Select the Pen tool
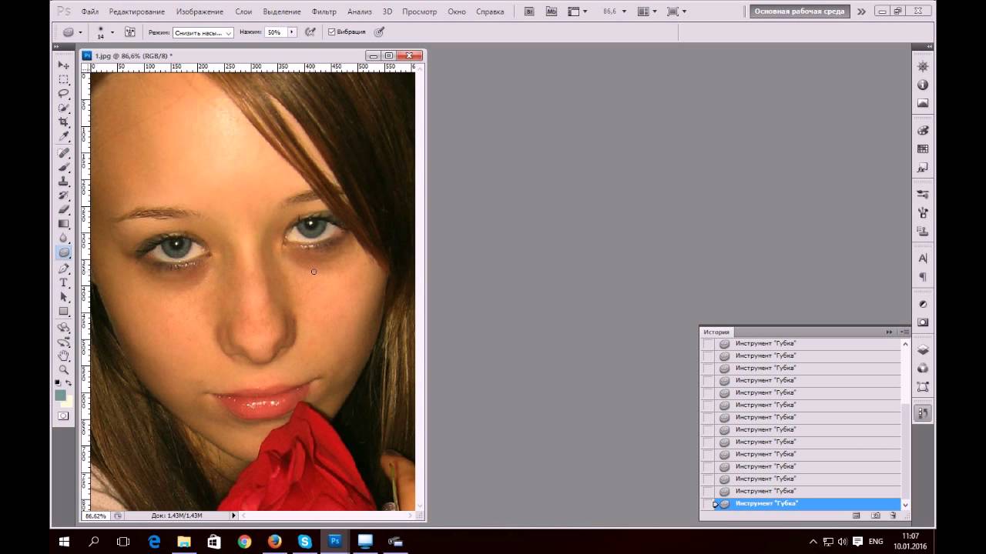Viewport: 986px width, 554px height. (x=64, y=269)
